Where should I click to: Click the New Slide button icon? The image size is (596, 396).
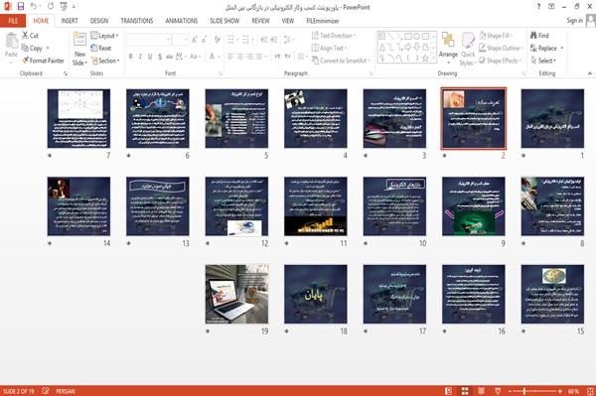tap(79, 41)
